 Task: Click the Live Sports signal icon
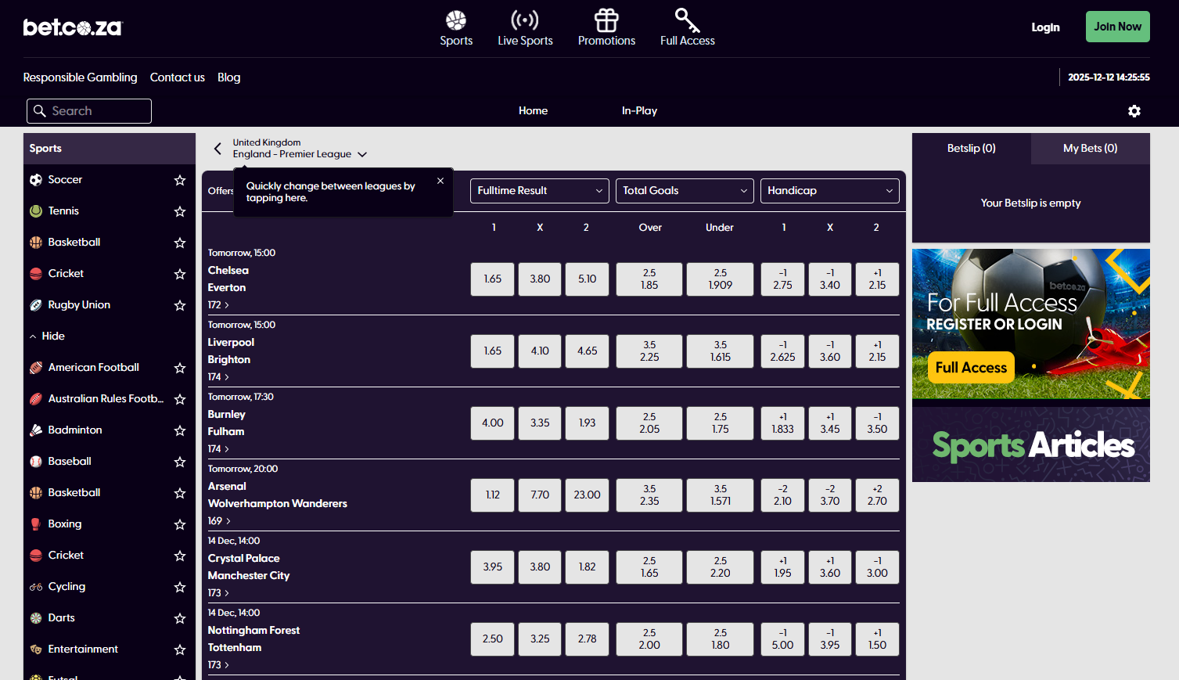(525, 20)
